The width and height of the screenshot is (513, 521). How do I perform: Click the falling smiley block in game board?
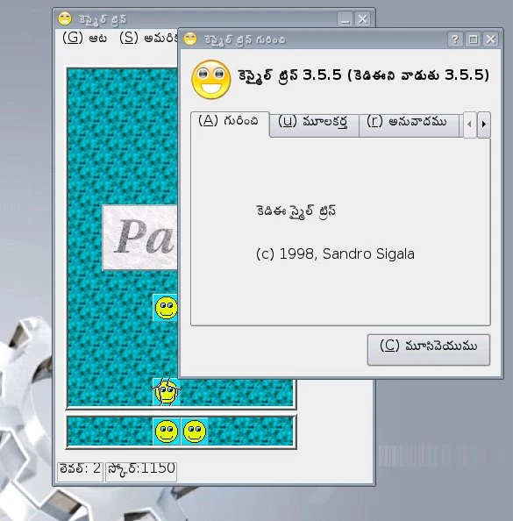coord(166,308)
